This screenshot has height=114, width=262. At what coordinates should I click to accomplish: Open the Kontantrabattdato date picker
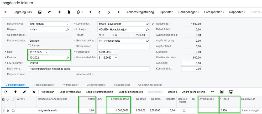116,58
